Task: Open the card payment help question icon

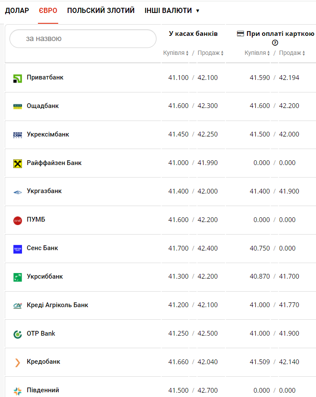Action: pos(275,43)
